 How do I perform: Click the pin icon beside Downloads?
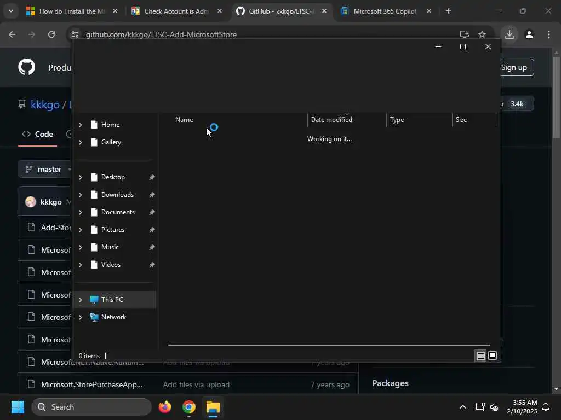tap(152, 195)
